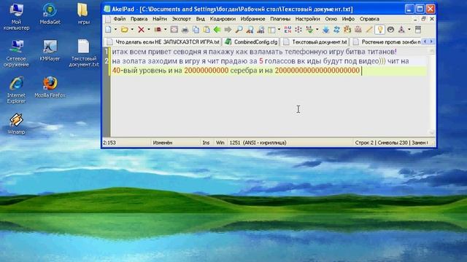This screenshot has height=262, width=467.
Task: Switch to the 'Ростение против зомби' tab
Action: [x=387, y=42]
